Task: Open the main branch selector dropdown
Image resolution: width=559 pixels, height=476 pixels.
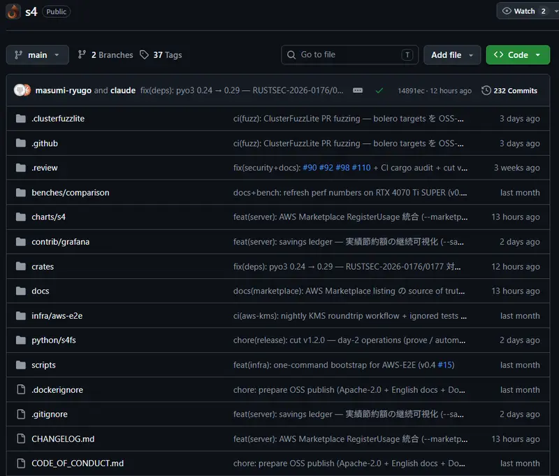Action: tap(38, 55)
